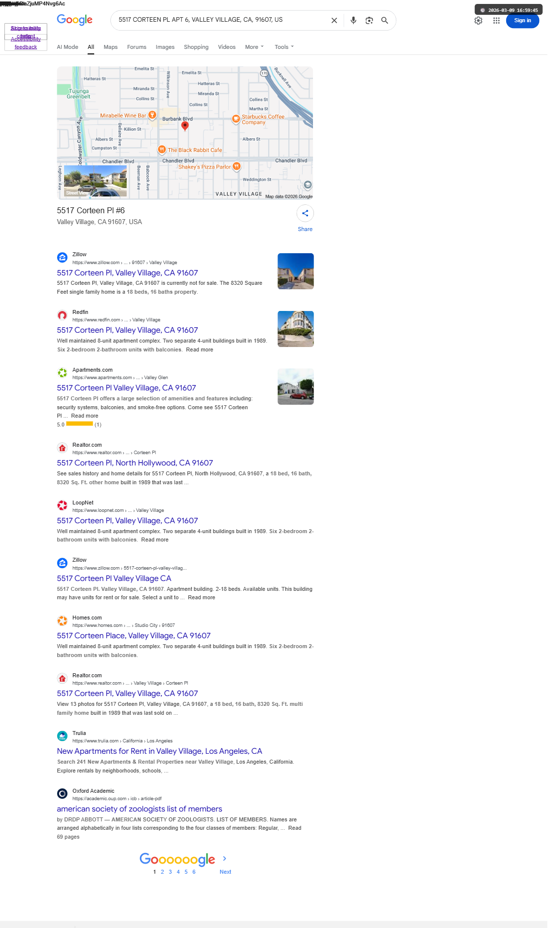Open Trulia New Apartments for Rent link
Image resolution: width=554 pixels, height=928 pixels.
(159, 751)
